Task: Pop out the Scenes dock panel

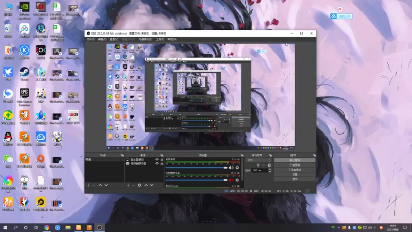Action: (x=122, y=155)
